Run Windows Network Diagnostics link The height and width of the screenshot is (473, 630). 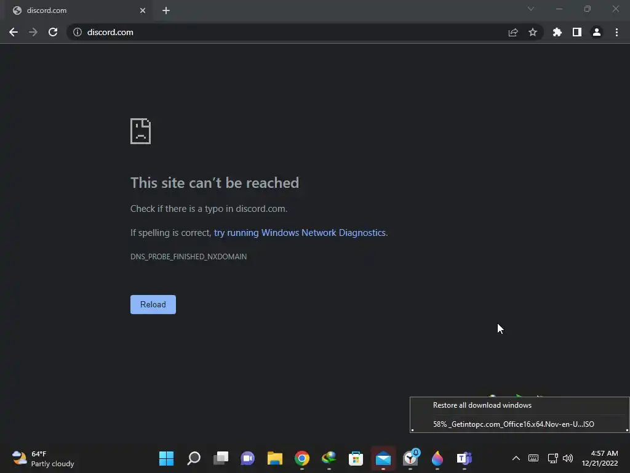[300, 233]
